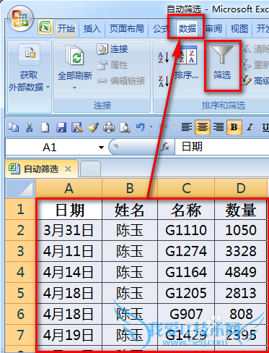Click cell containing 3月31日
The width and height of the screenshot is (269, 353).
69,230
